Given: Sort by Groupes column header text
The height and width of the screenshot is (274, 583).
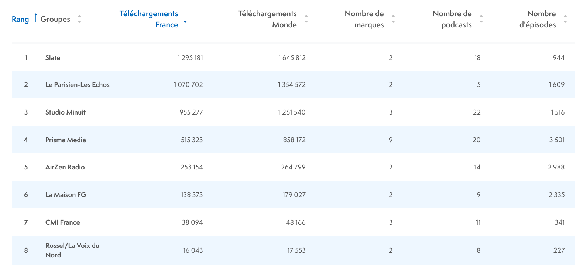Looking at the screenshot, I should [x=55, y=19].
